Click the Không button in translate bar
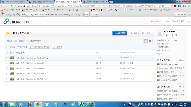Viewport: 191px width, 107px height. (95, 15)
